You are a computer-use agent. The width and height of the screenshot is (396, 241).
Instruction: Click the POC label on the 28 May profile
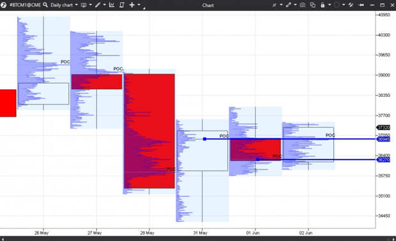click(171, 169)
